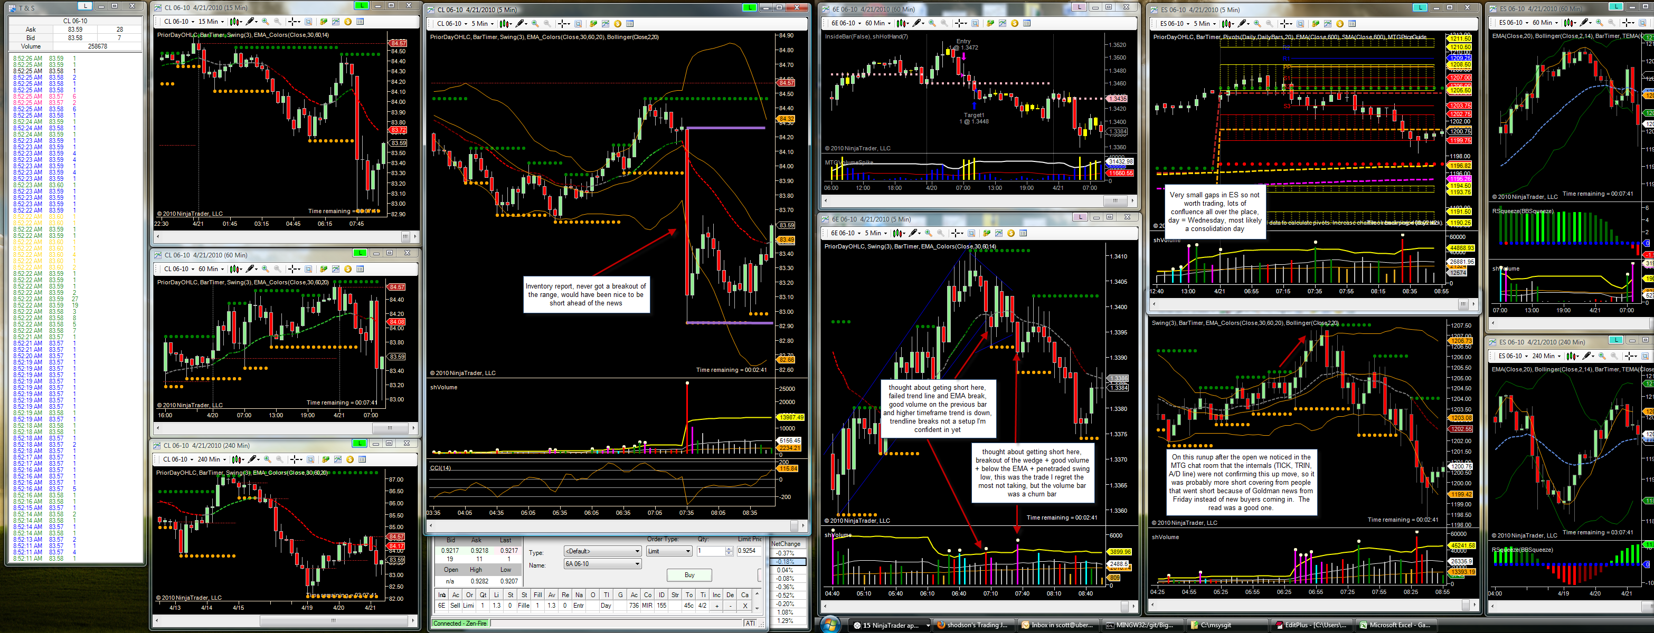The image size is (1654, 633).
Task: Click horizontal scrollbar under CL 5 Min chart
Action: [x=617, y=526]
